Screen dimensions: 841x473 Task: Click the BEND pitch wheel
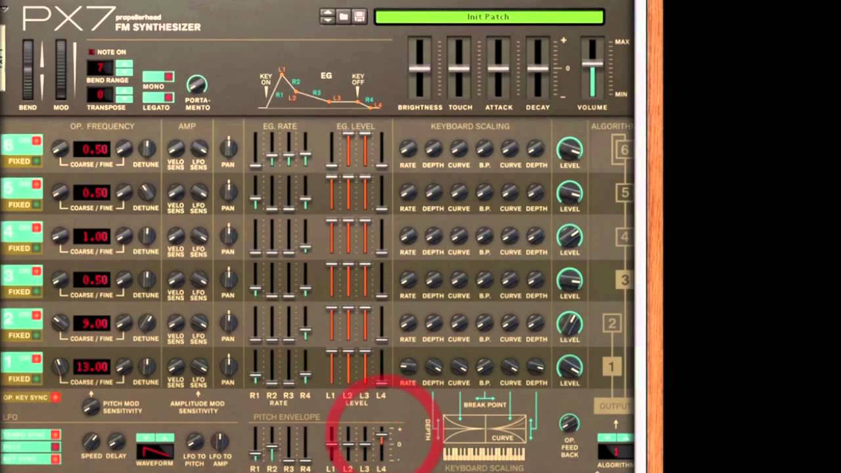(x=28, y=70)
